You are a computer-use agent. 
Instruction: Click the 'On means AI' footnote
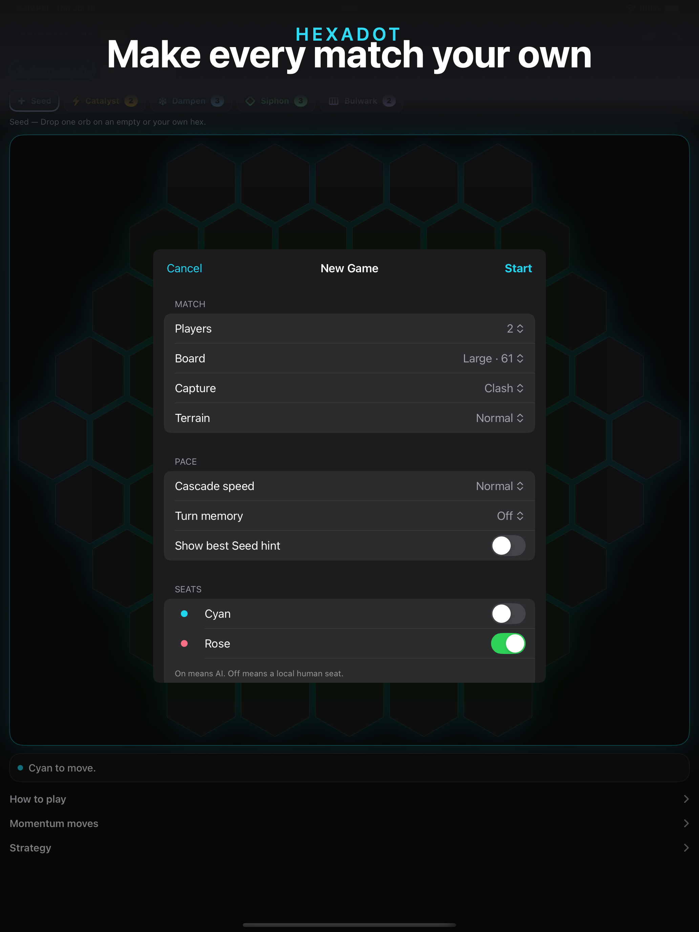click(x=259, y=674)
